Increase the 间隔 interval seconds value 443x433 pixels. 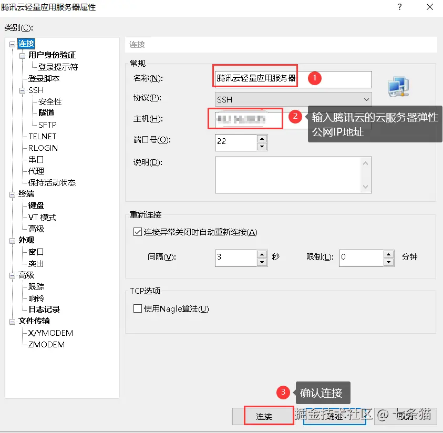[262, 254]
